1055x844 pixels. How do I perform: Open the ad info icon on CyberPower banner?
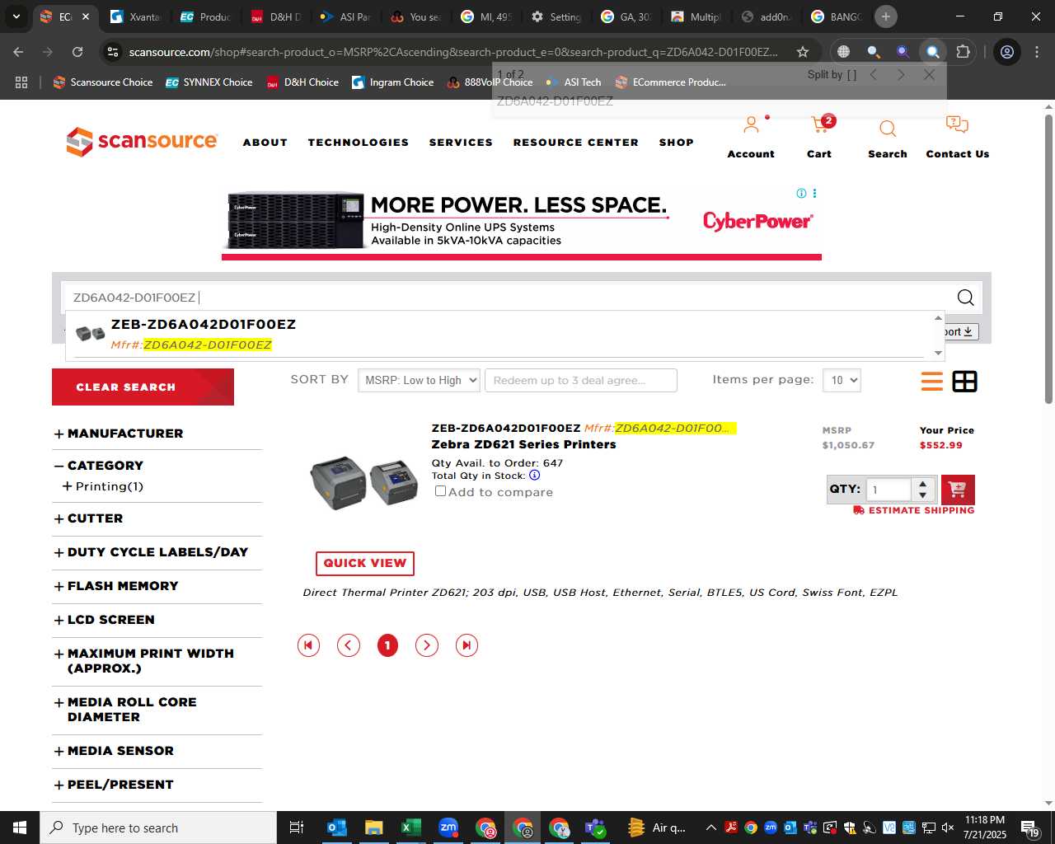point(801,193)
